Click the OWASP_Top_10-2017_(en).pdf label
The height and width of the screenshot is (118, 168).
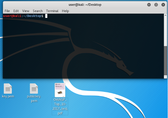point(60,106)
